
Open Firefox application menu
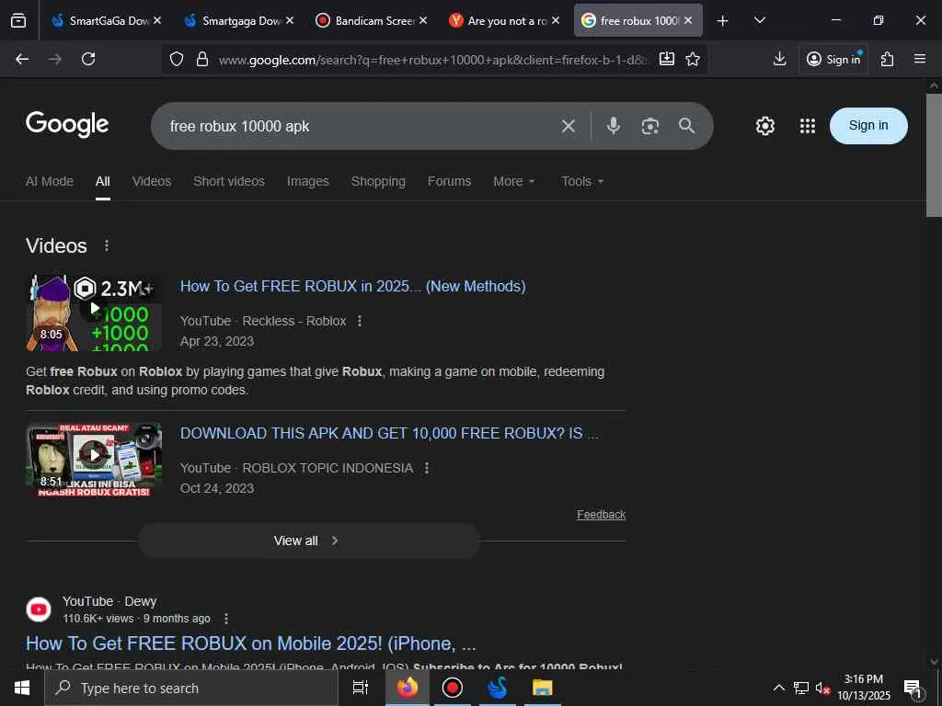click(x=920, y=59)
